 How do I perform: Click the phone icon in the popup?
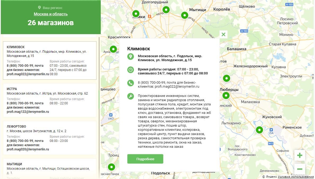(130, 83)
